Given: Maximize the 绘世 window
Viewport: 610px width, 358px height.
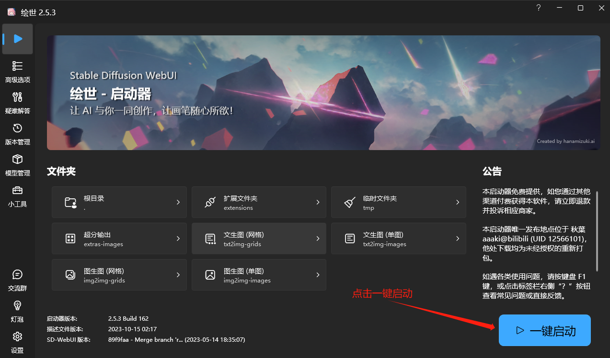Looking at the screenshot, I should tap(580, 8).
